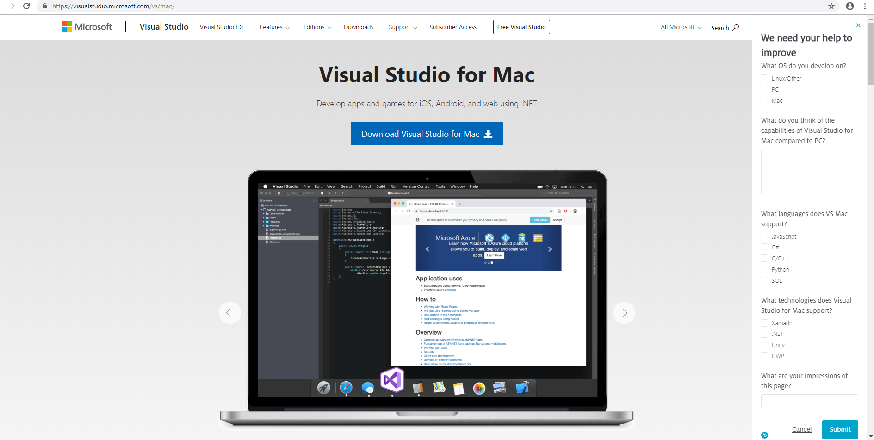874x440 pixels.
Task: Open the Downloads nav item
Action: click(359, 27)
